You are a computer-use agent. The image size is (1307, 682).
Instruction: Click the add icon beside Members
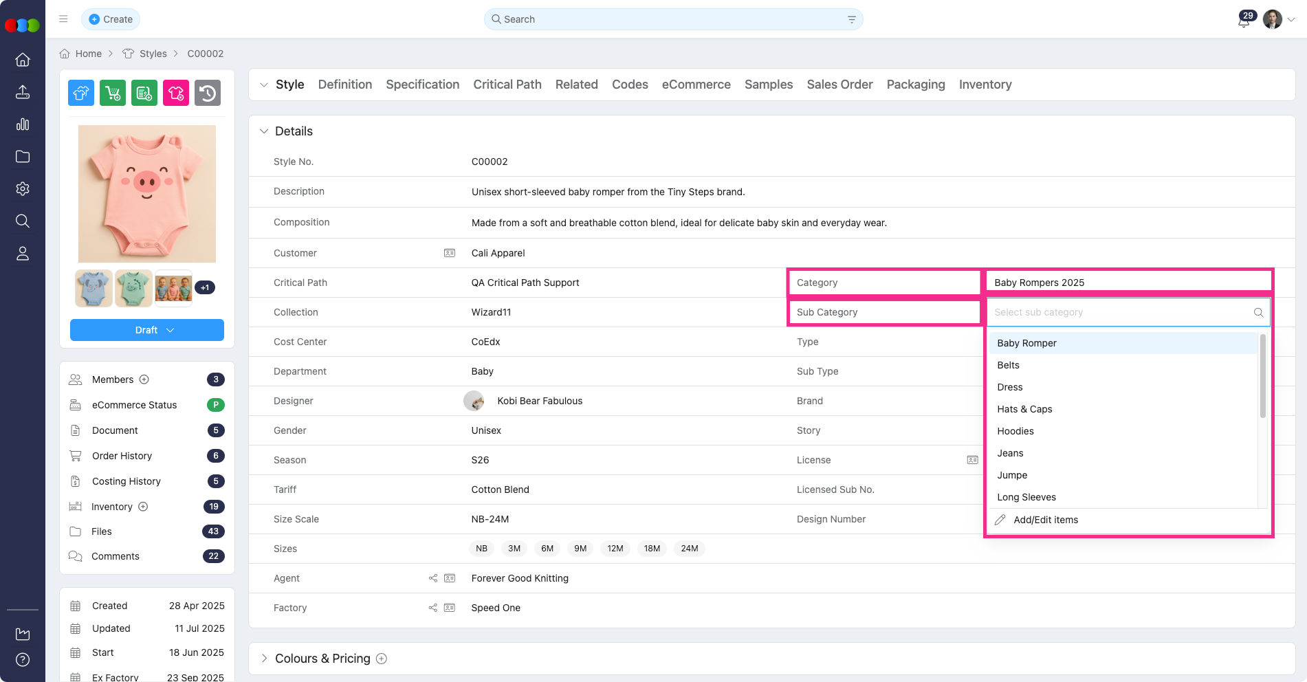(x=144, y=379)
